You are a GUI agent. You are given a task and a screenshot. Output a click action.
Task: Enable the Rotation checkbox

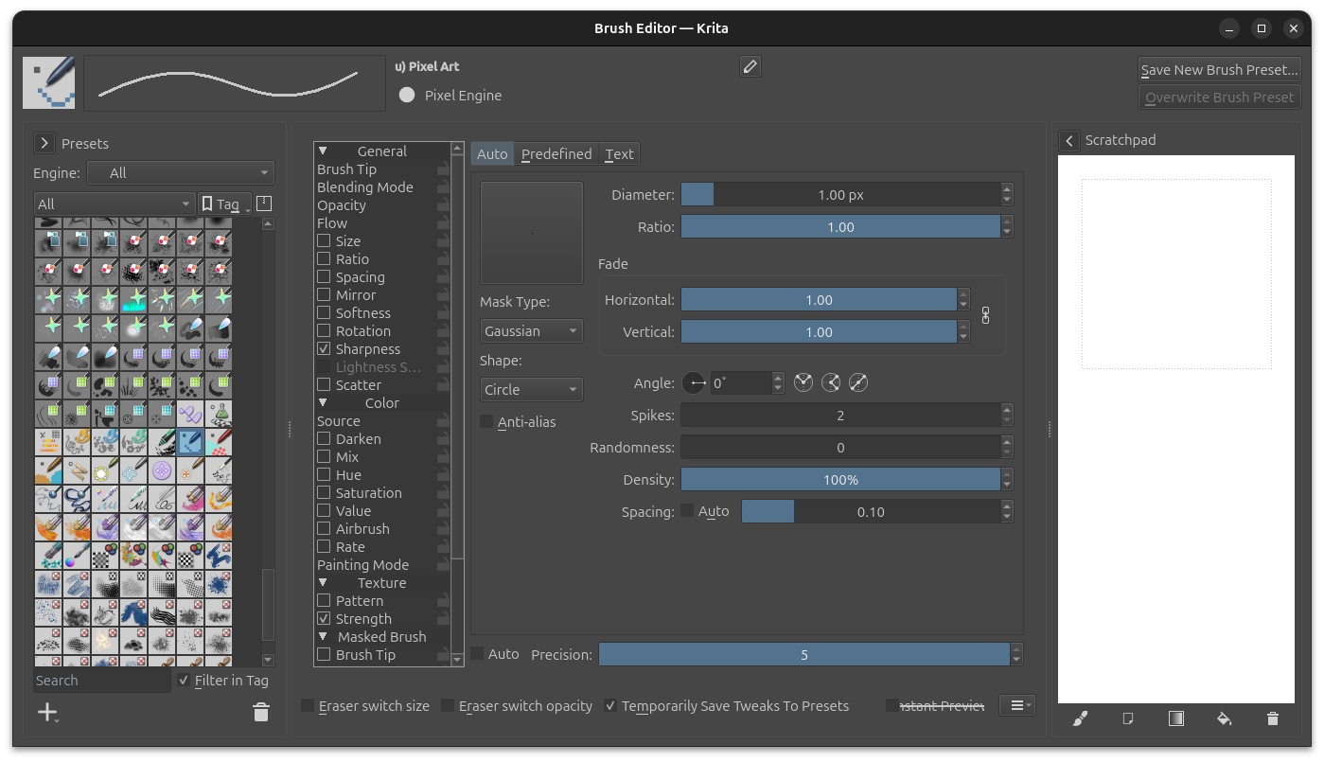[324, 331]
